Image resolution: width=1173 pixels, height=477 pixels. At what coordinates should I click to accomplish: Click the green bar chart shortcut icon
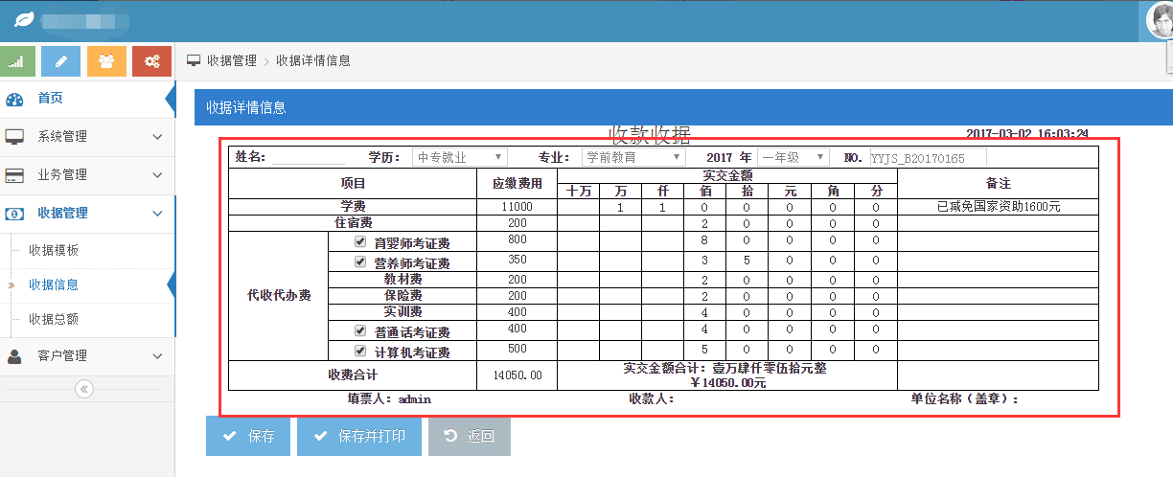[17, 61]
